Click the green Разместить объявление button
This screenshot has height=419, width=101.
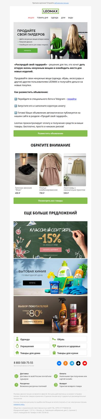coord(50,133)
